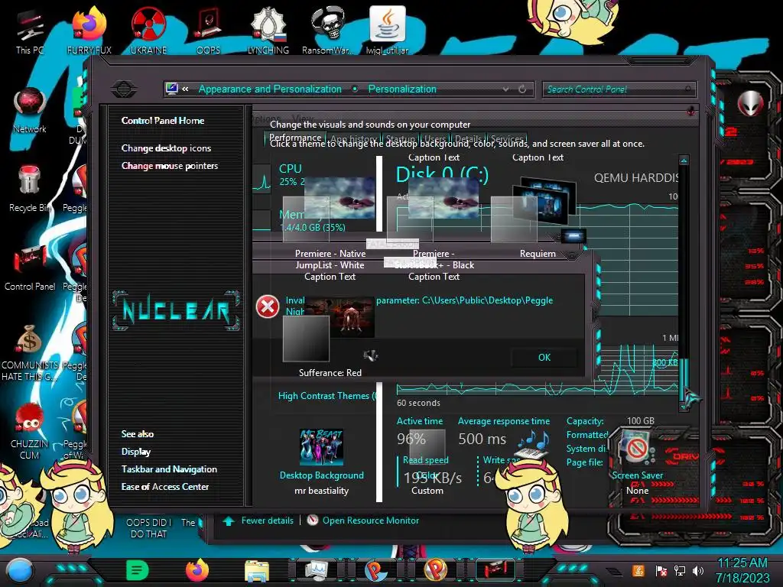Image resolution: width=783 pixels, height=587 pixels.
Task: Click the Java tray icon
Action: 638,571
